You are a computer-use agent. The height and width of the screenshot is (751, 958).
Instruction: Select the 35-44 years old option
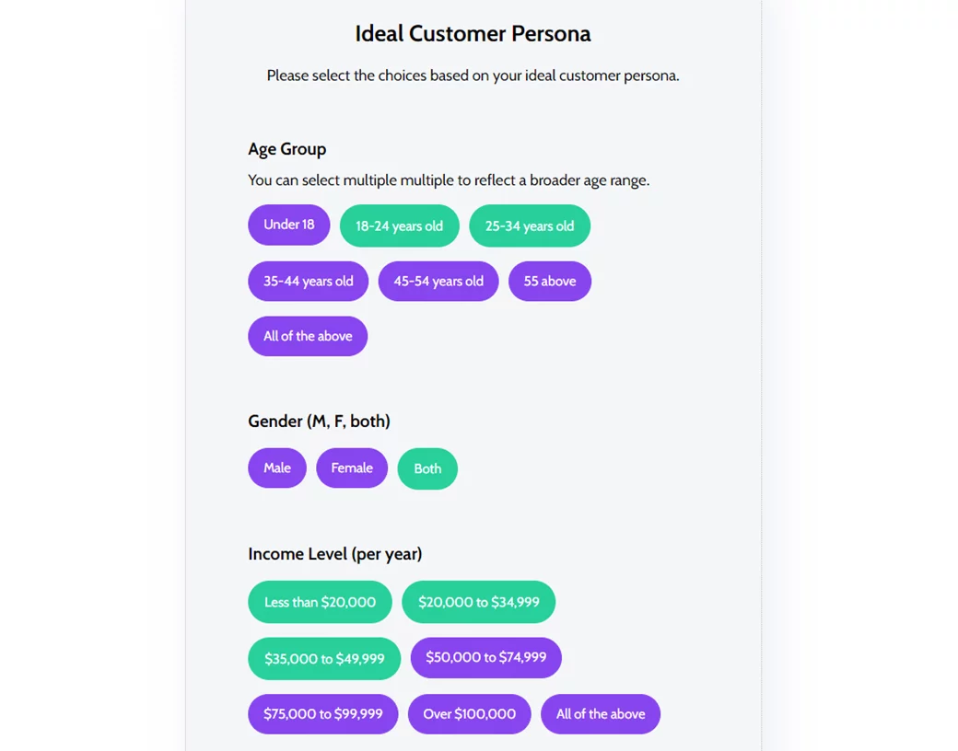pyautogui.click(x=308, y=282)
